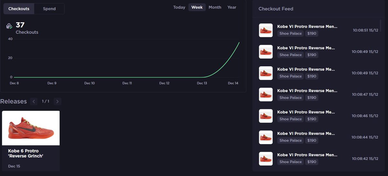Click the $190 tag on the 10:08:42 checkout
The width and height of the screenshot is (388, 176).
(312, 162)
